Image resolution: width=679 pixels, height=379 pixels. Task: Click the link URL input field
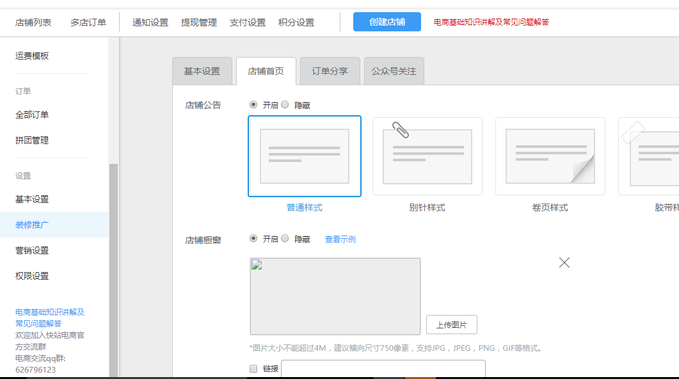(383, 369)
